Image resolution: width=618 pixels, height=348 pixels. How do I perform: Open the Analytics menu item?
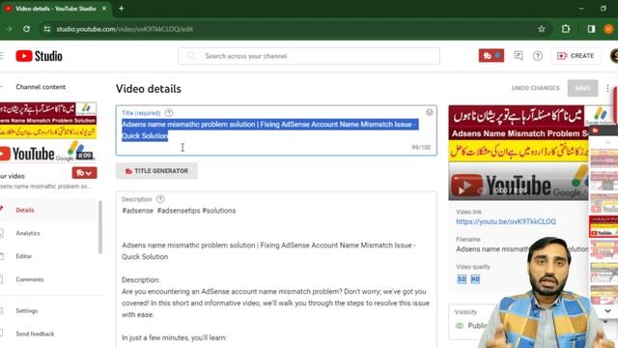coord(28,233)
